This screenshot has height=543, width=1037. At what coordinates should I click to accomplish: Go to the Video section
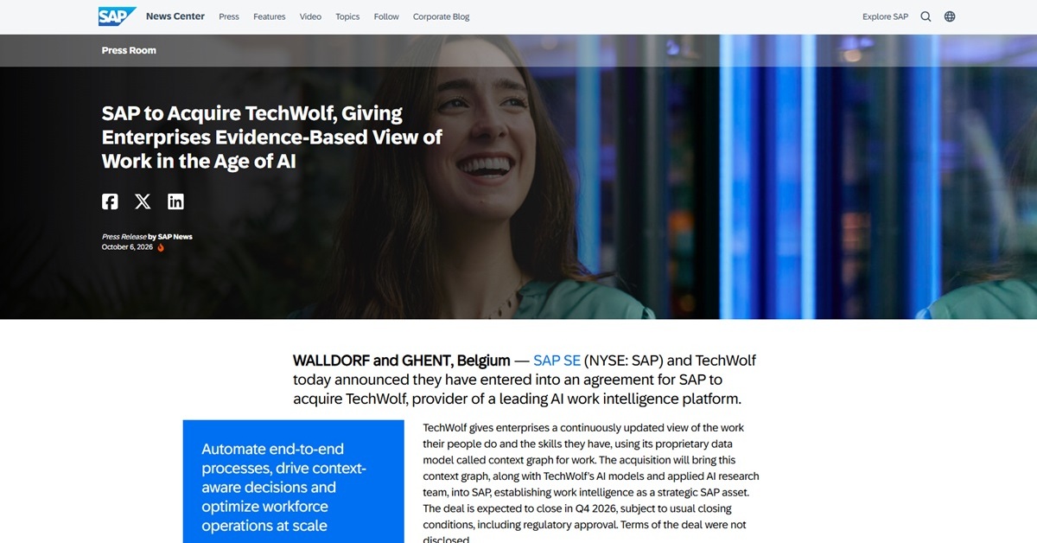click(310, 16)
